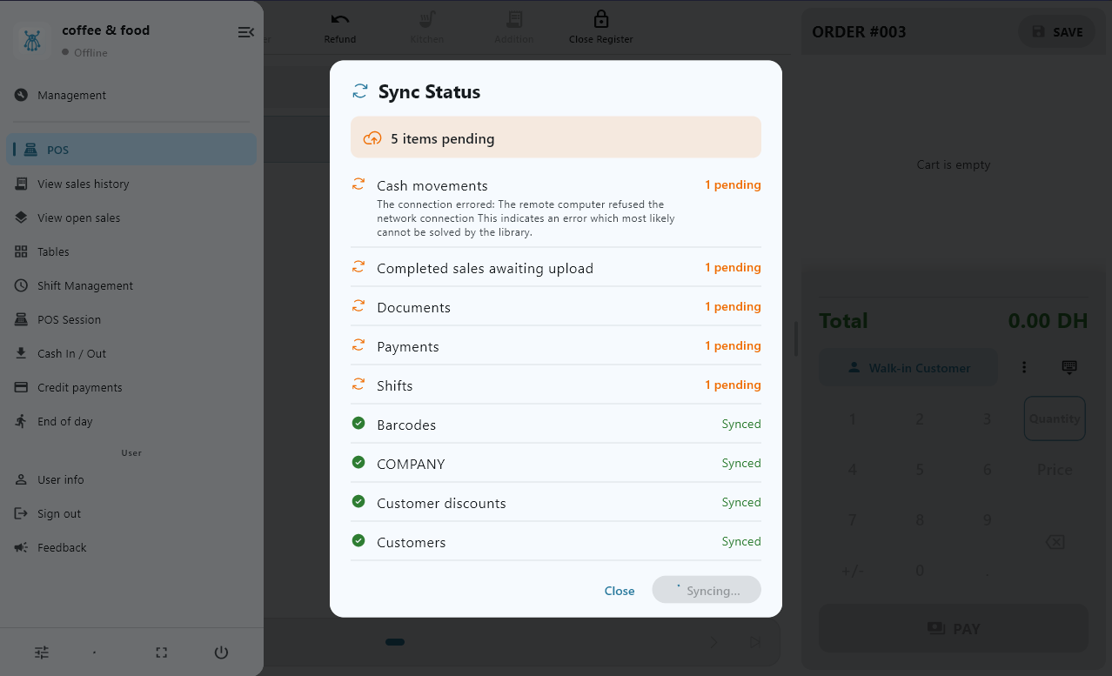
Task: Click keypad digit 5
Action: pos(920,470)
